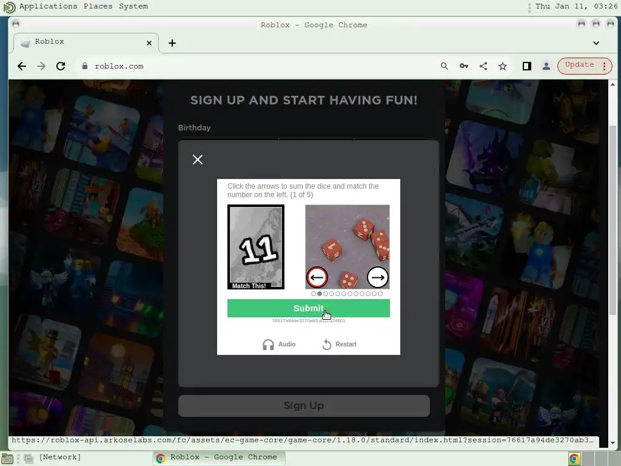
Task: Open the Places menu
Action: pyautogui.click(x=98, y=6)
